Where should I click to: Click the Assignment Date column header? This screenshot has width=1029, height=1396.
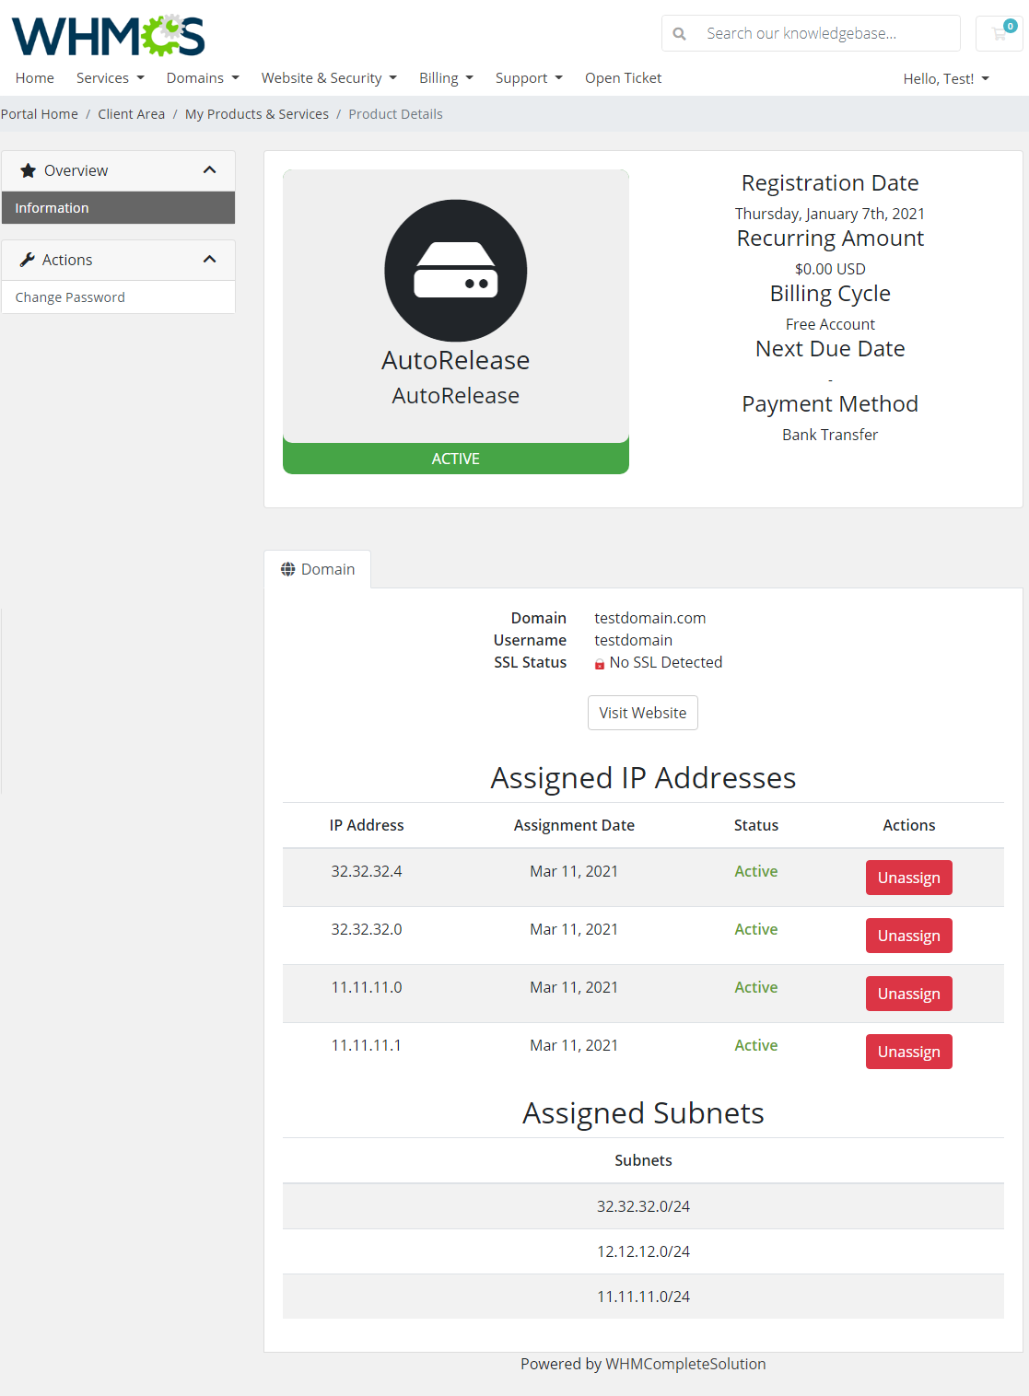coord(574,825)
